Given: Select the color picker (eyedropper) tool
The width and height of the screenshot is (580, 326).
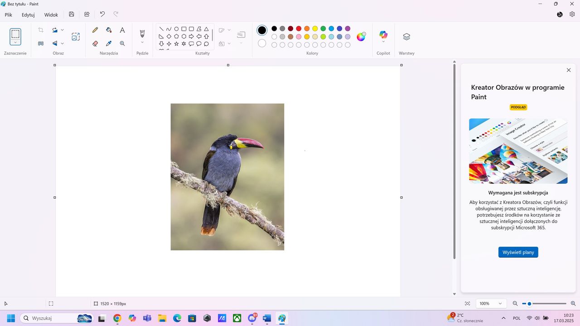Looking at the screenshot, I should point(109,43).
